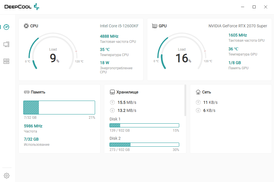Maximize the DeepCool window

point(254,7)
